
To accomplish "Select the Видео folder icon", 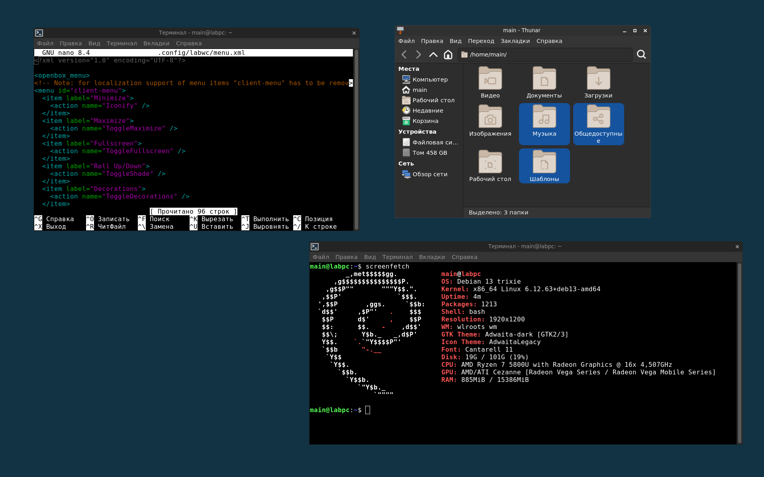I will pyautogui.click(x=490, y=78).
